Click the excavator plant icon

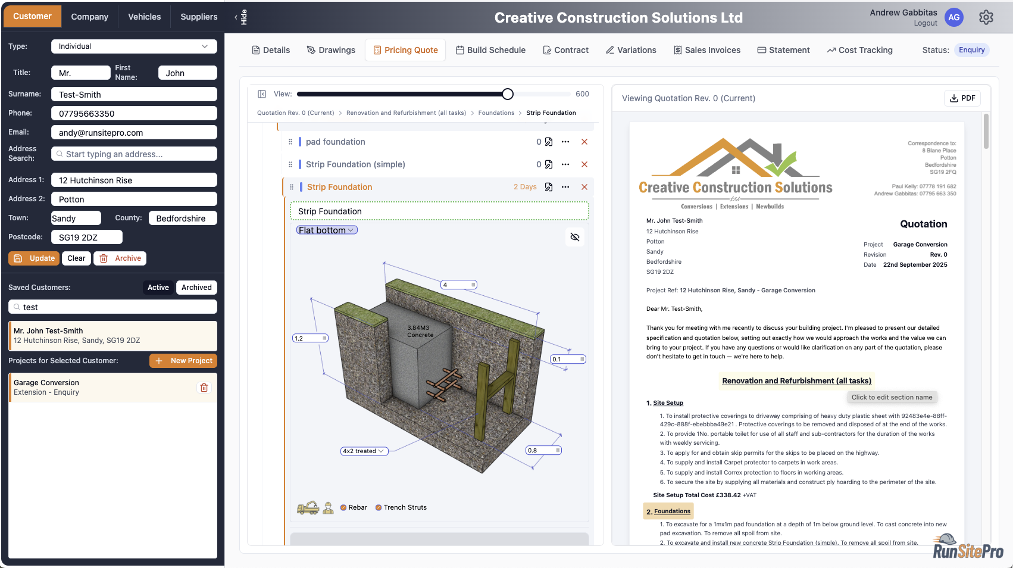point(308,508)
